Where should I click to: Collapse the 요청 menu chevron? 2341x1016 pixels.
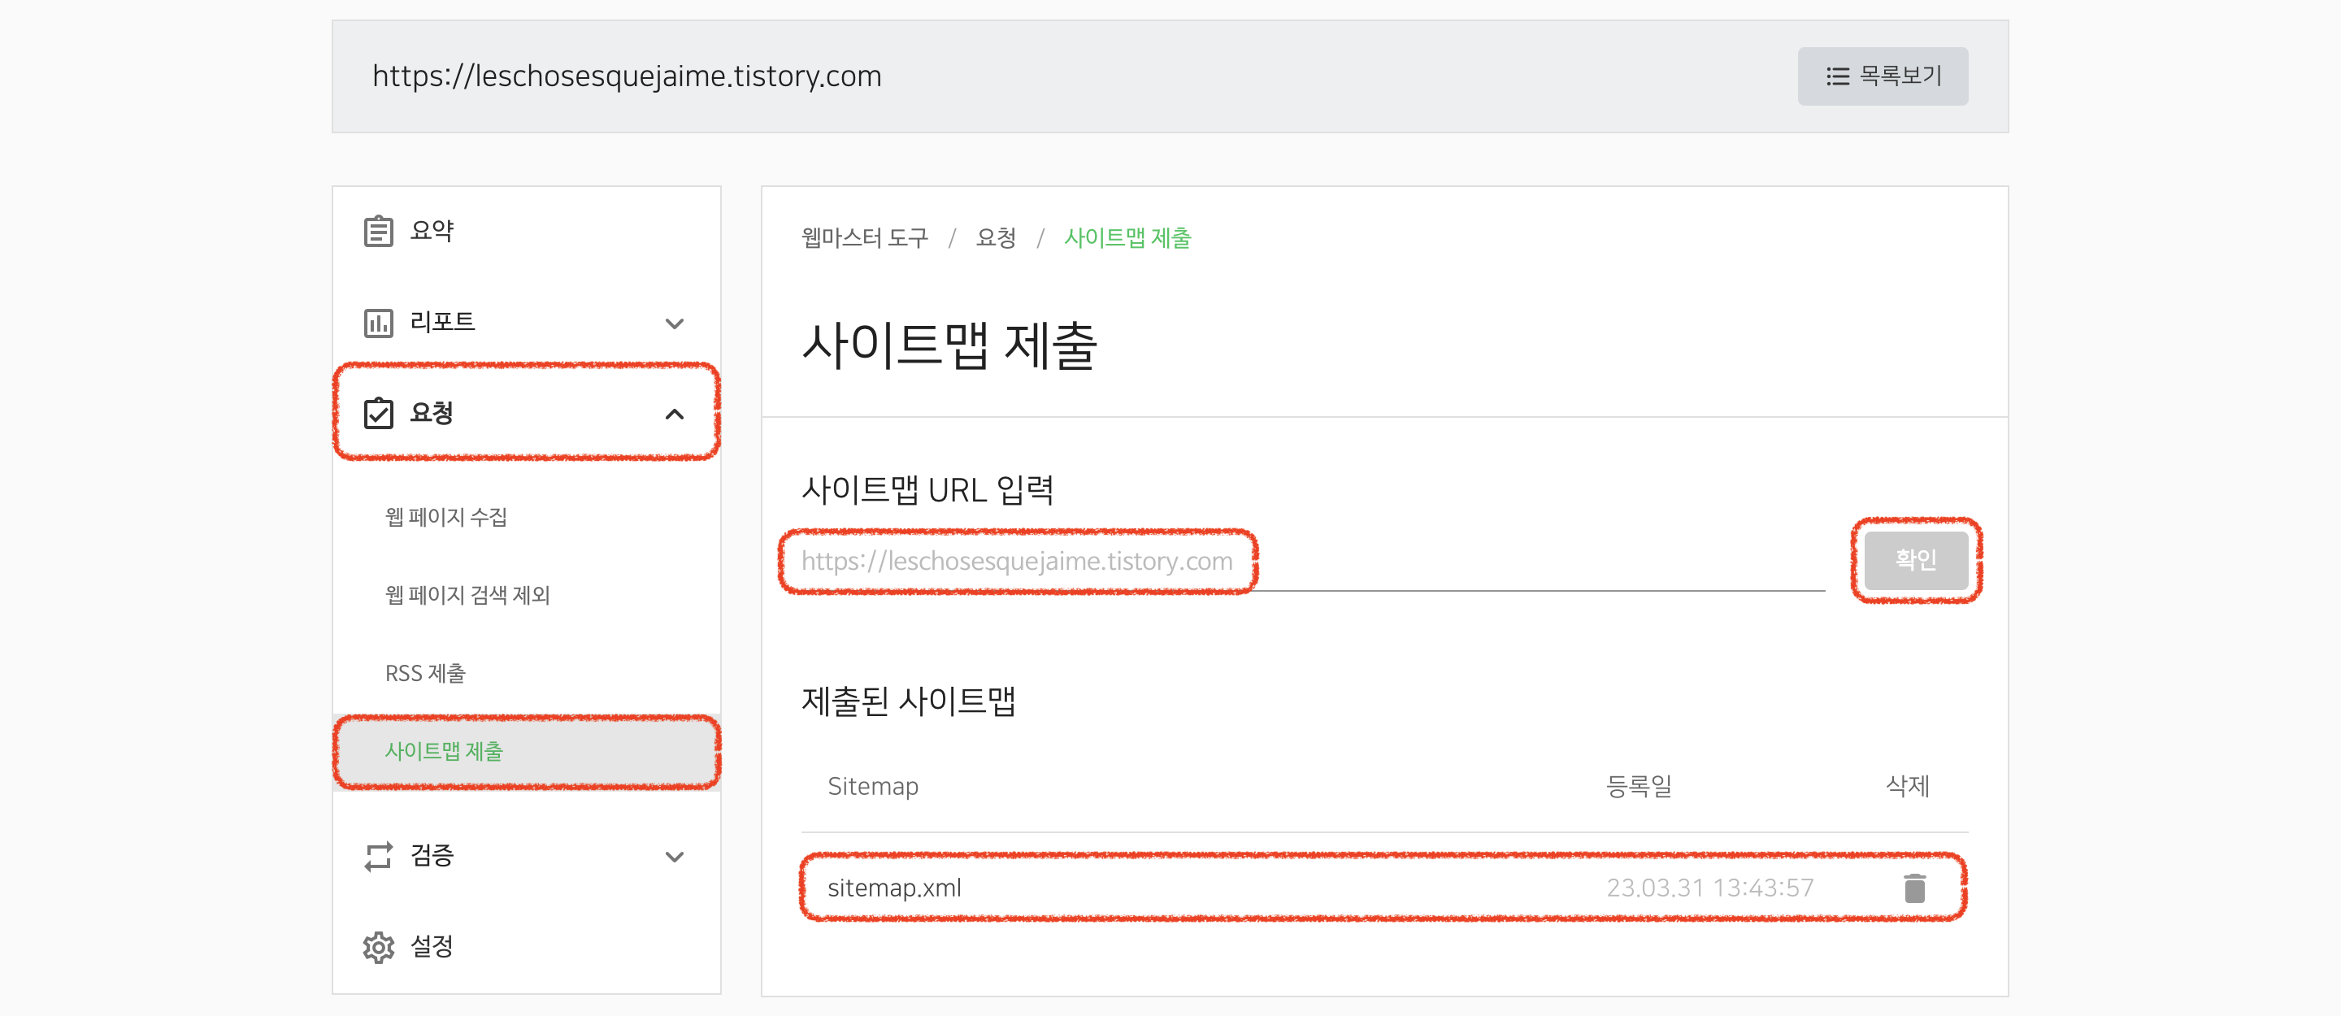click(x=675, y=415)
